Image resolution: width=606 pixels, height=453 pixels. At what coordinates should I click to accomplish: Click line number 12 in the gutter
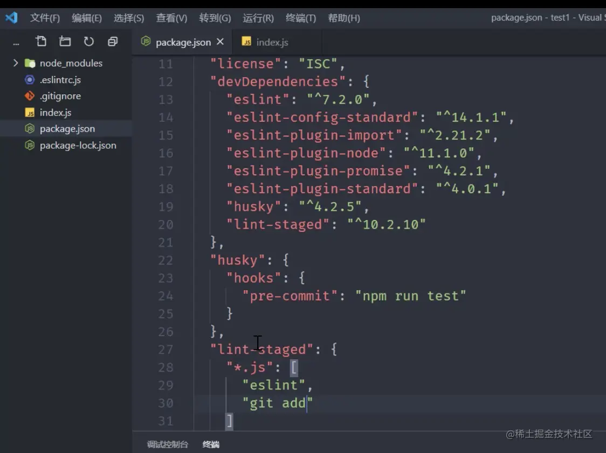[166, 81]
